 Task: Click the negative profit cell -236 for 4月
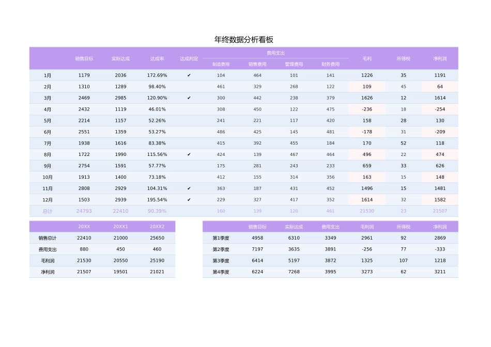366,109
